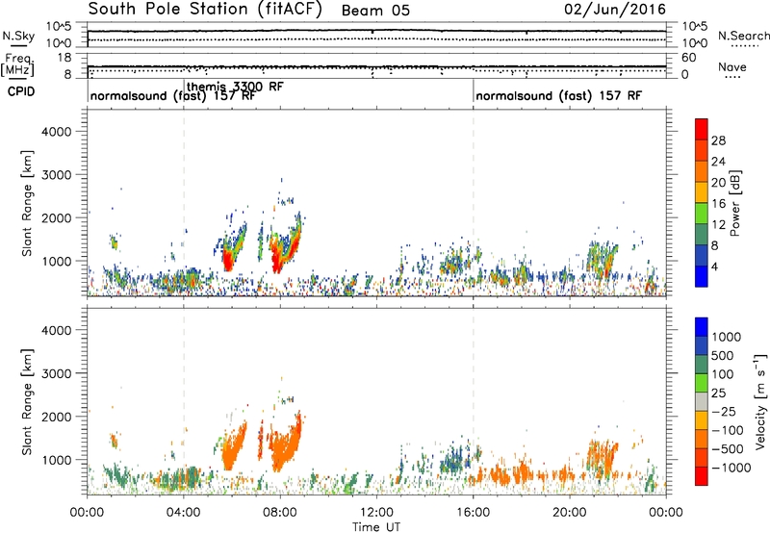The image size is (770, 533).
Task: Click the "16" tick on the power colorbar
Action: pos(718,204)
